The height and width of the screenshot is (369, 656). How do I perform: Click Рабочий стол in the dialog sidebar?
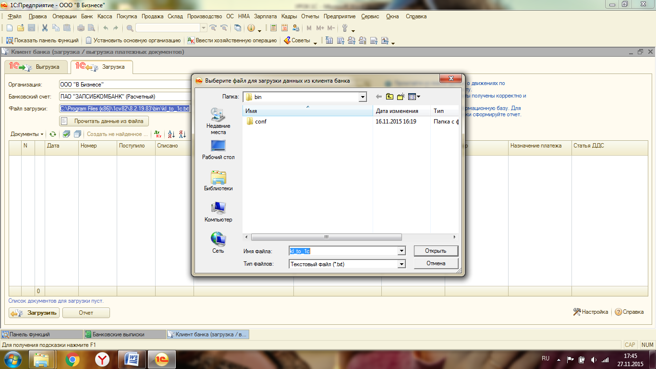click(x=219, y=150)
